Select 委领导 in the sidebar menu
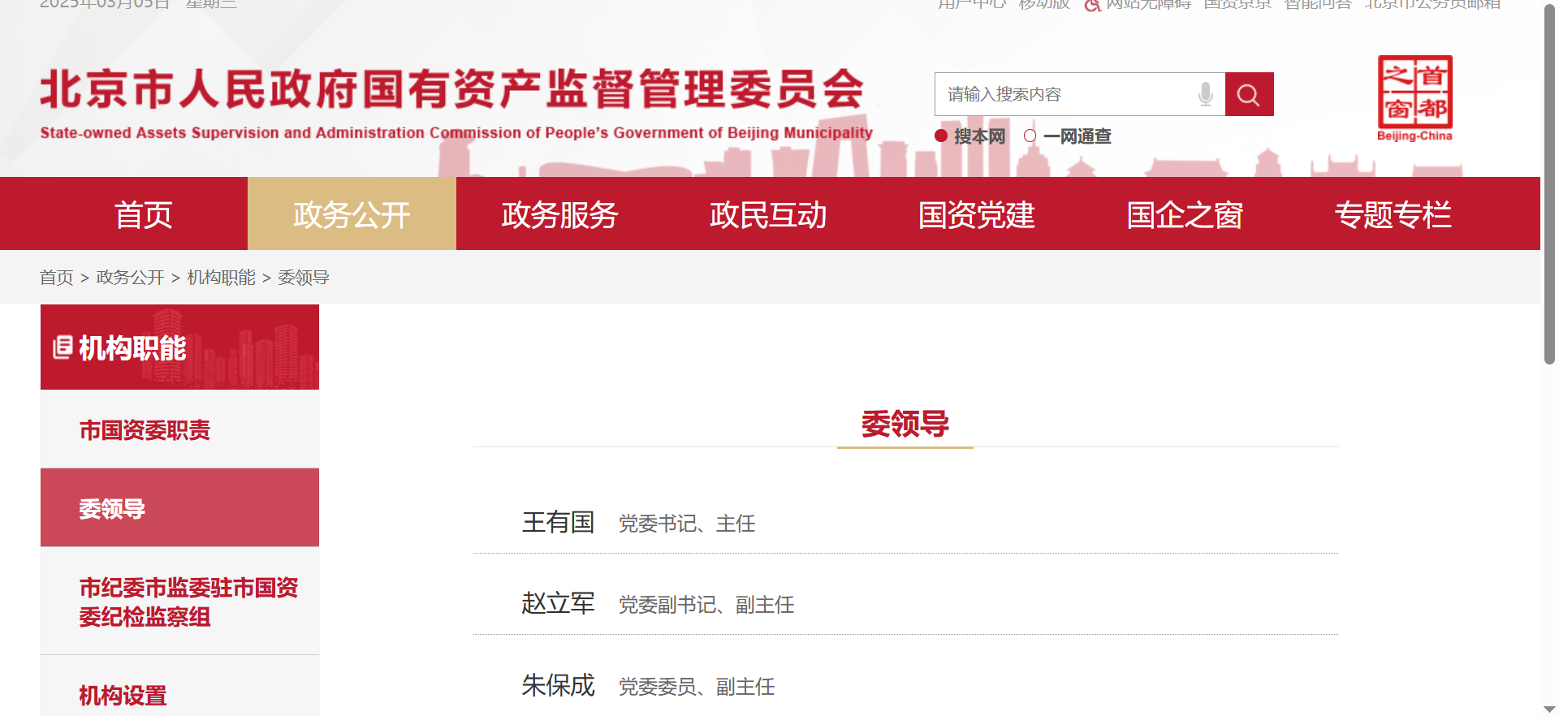This screenshot has height=716, width=1559. [179, 508]
